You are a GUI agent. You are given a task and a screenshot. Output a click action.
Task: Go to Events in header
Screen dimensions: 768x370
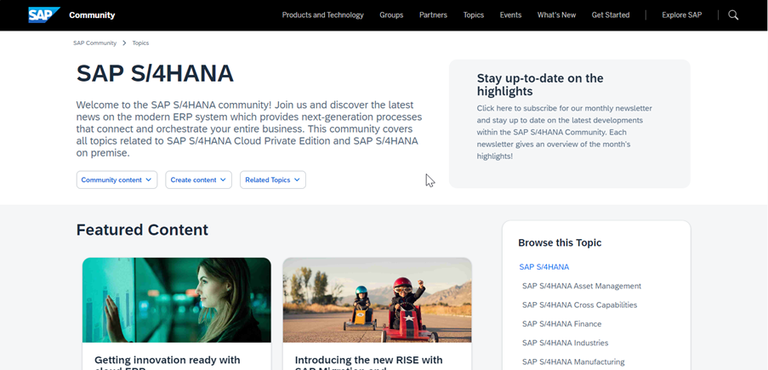[x=510, y=15]
